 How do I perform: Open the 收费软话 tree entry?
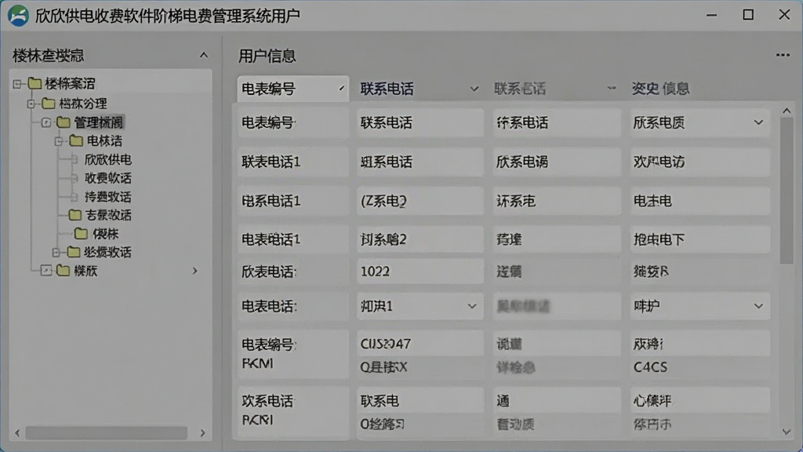[x=107, y=178]
